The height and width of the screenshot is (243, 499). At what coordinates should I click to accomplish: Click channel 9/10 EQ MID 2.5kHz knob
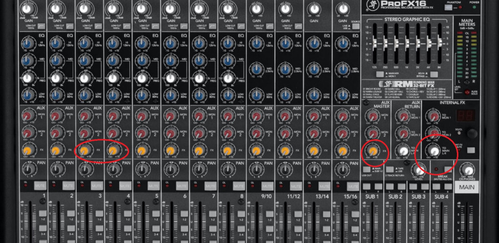tap(256, 69)
